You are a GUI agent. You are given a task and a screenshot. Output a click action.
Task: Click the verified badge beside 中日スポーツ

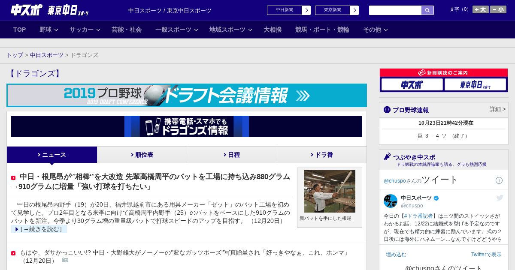tap(436, 198)
